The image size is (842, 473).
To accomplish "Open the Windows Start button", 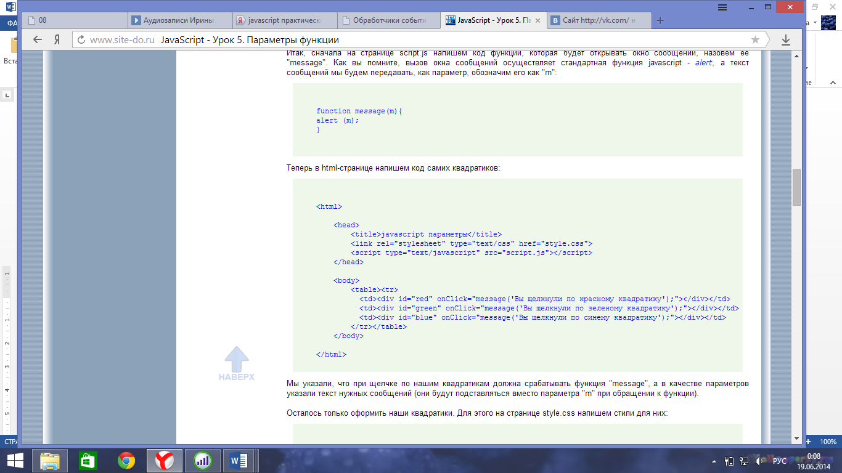I will [15, 460].
